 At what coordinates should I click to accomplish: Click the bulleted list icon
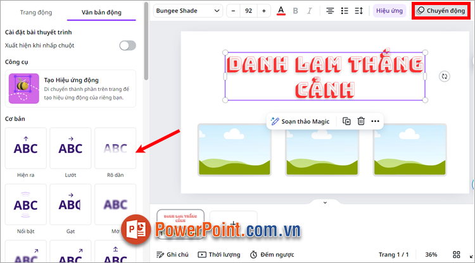pyautogui.click(x=345, y=11)
